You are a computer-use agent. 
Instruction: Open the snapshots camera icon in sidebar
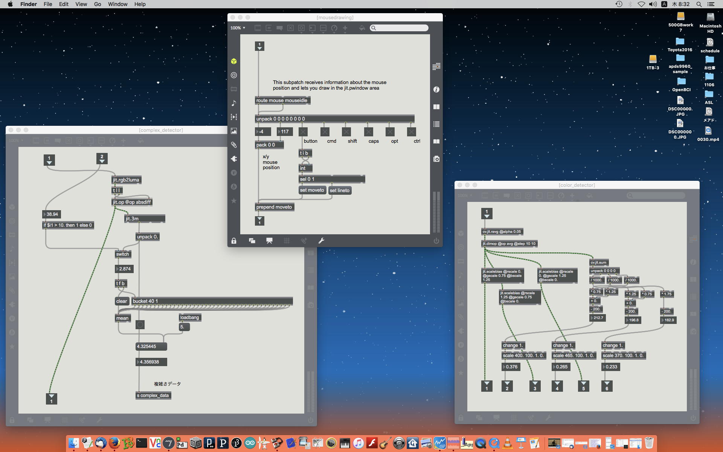coord(436,159)
